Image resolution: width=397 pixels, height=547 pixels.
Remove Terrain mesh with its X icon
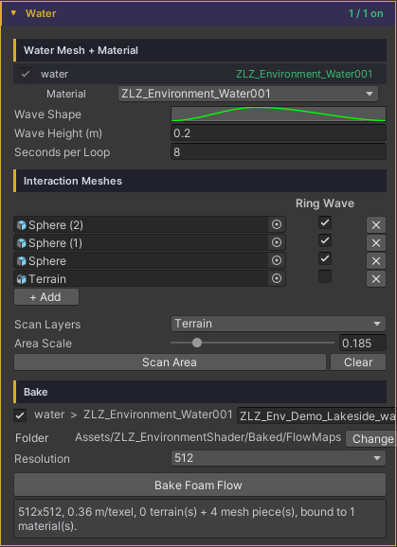coord(376,279)
